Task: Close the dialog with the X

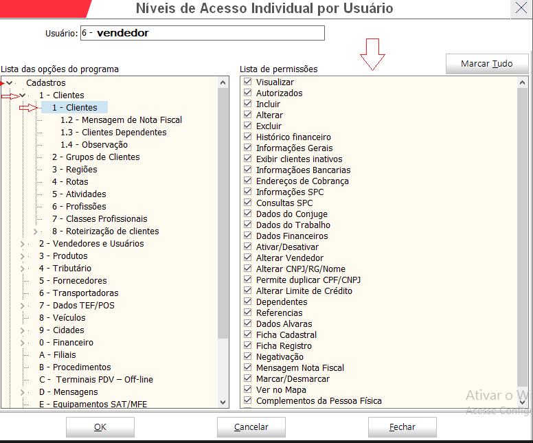Action: [x=521, y=8]
